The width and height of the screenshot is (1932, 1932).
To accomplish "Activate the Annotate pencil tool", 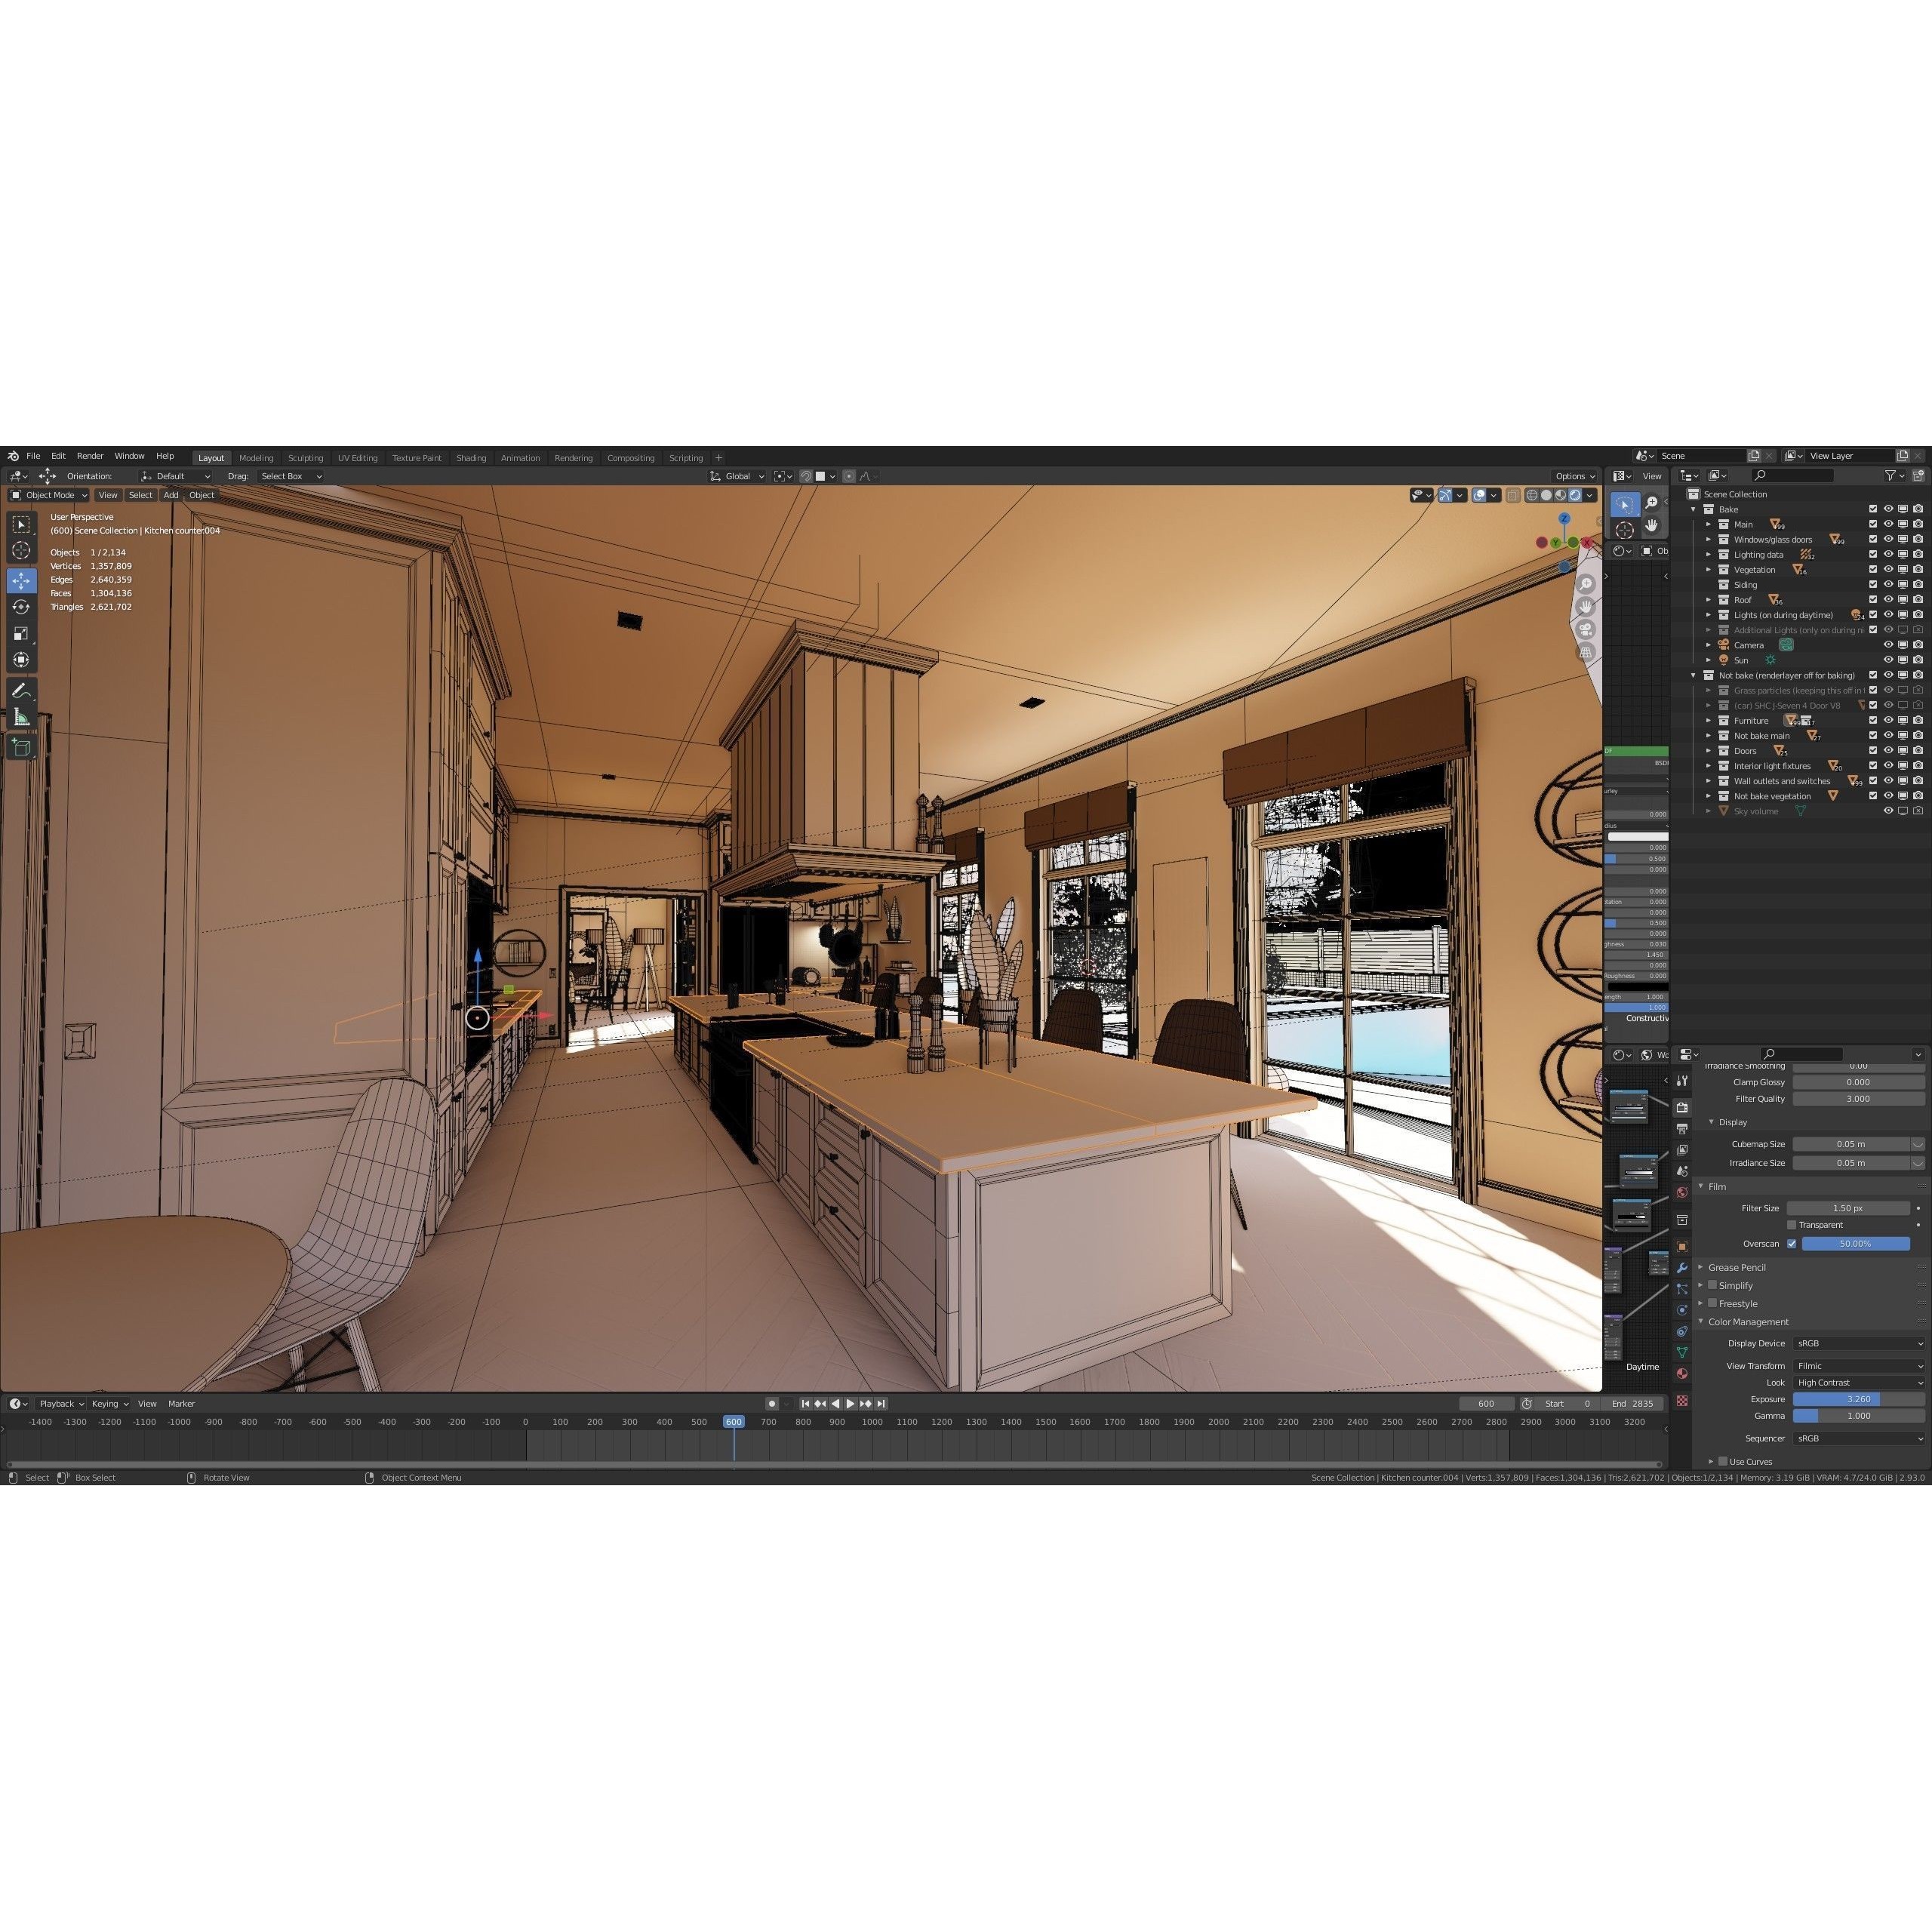I will tap(21, 691).
